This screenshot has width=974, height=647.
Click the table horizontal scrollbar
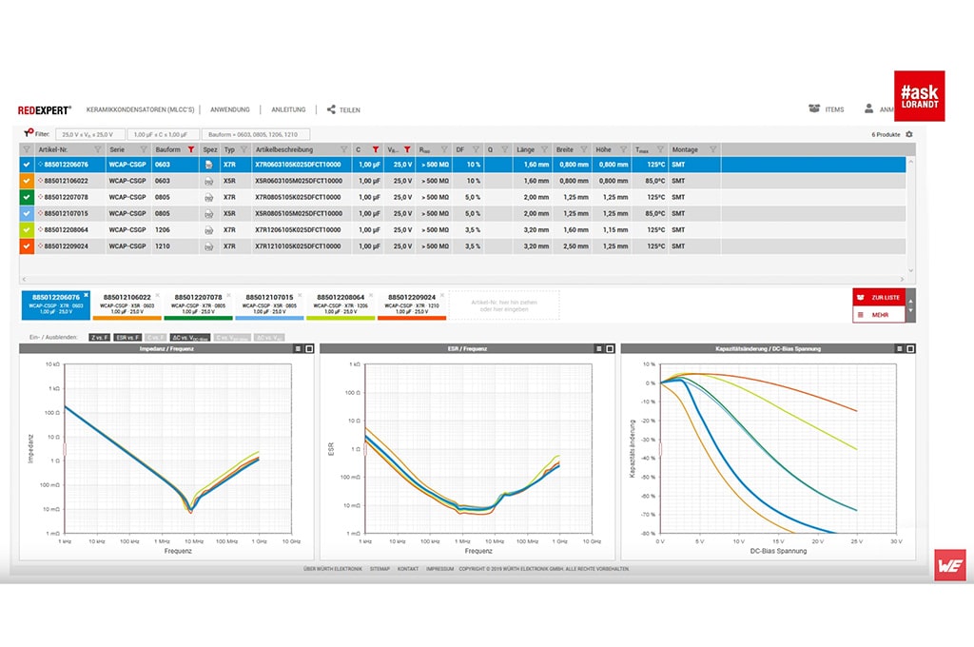463,279
